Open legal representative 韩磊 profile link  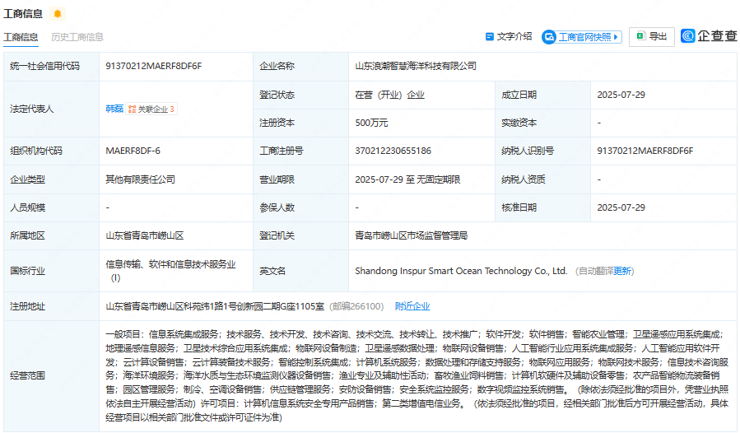click(114, 109)
